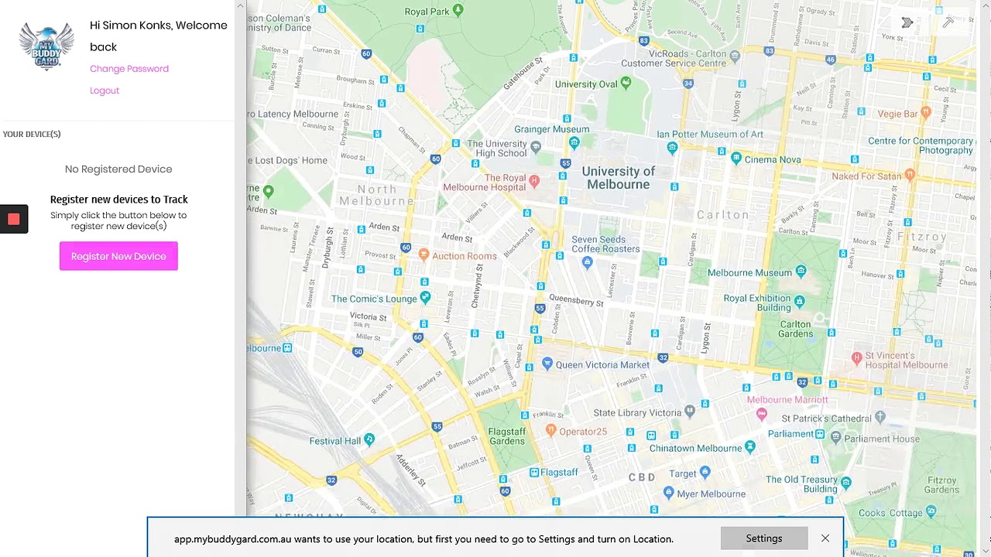Select the Naked For Satan marker
Image resolution: width=991 pixels, height=557 pixels.
click(x=909, y=176)
